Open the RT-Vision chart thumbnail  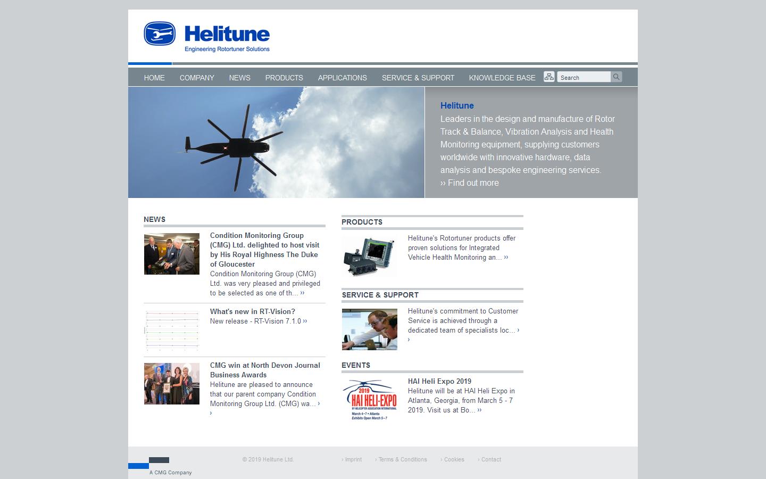[x=171, y=330]
